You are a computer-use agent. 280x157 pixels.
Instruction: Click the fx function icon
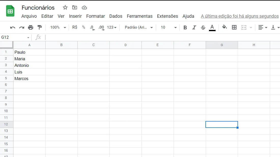pos(38,37)
